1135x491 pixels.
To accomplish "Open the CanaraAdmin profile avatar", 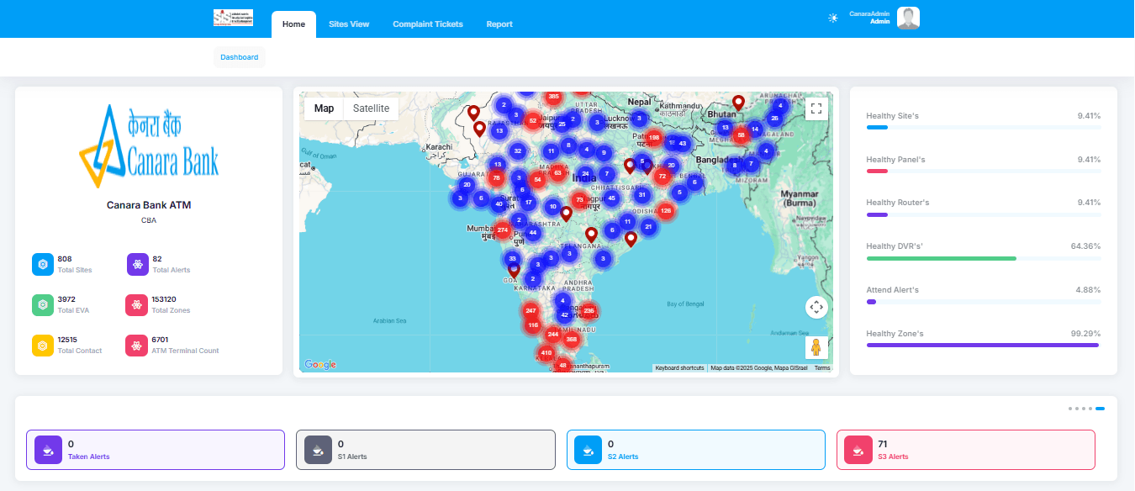I will pyautogui.click(x=908, y=18).
